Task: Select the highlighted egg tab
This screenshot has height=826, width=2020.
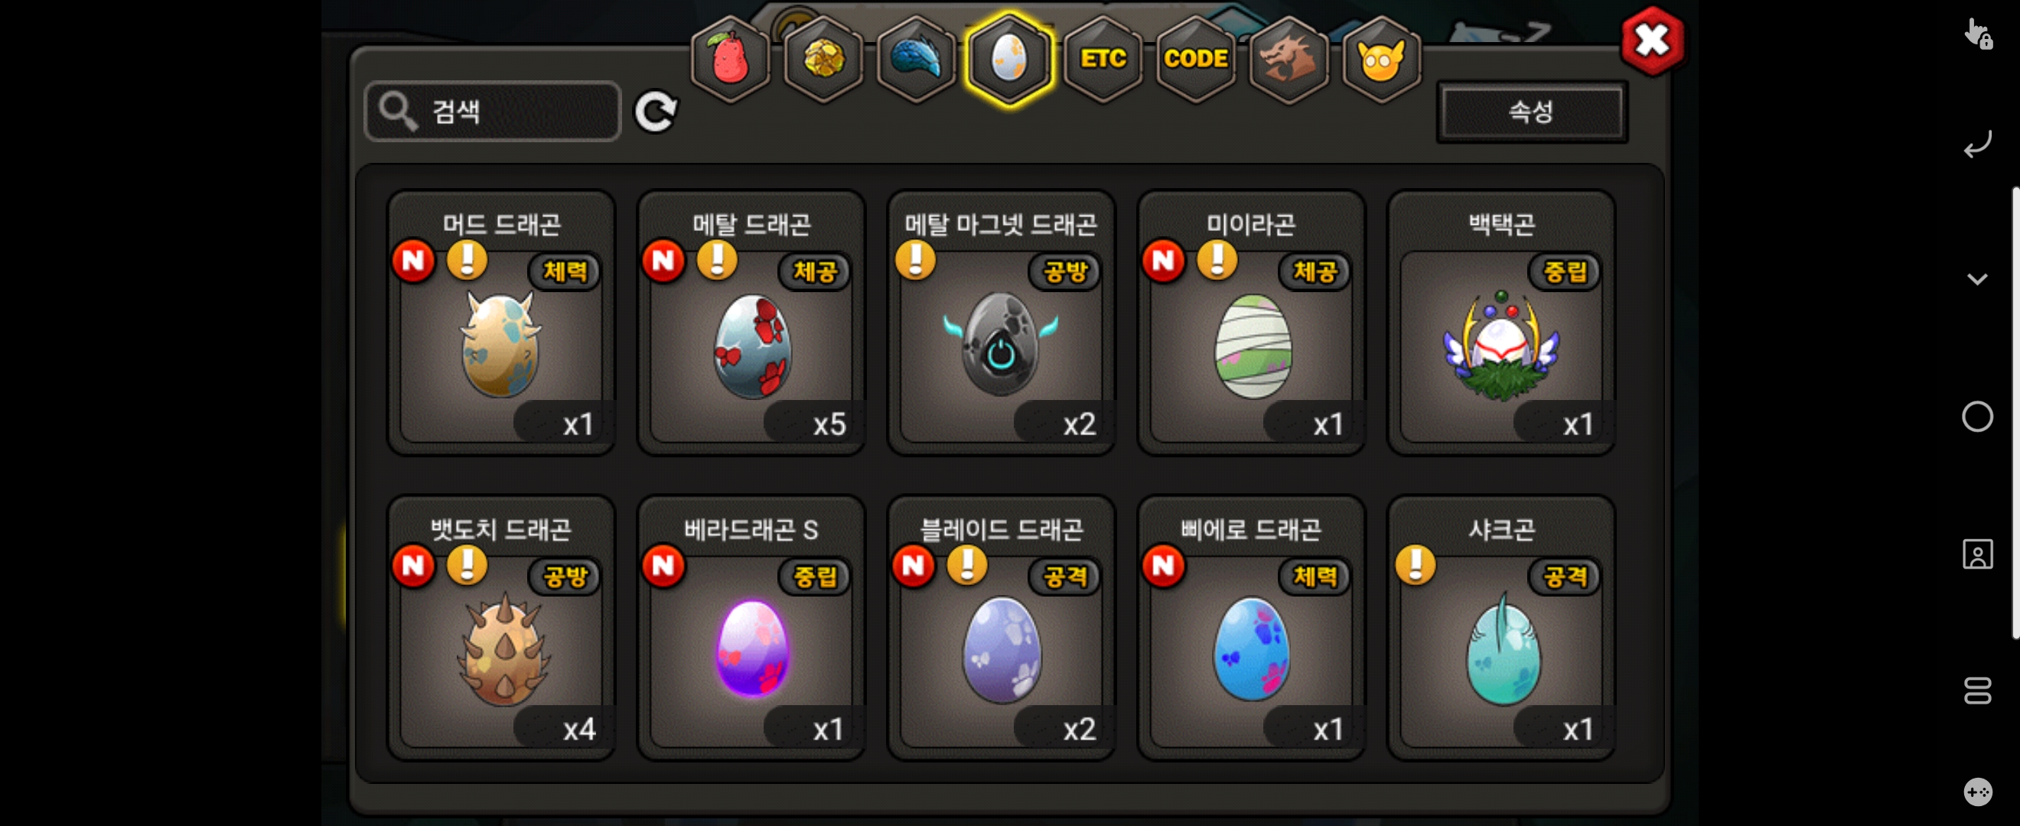Action: [1009, 60]
